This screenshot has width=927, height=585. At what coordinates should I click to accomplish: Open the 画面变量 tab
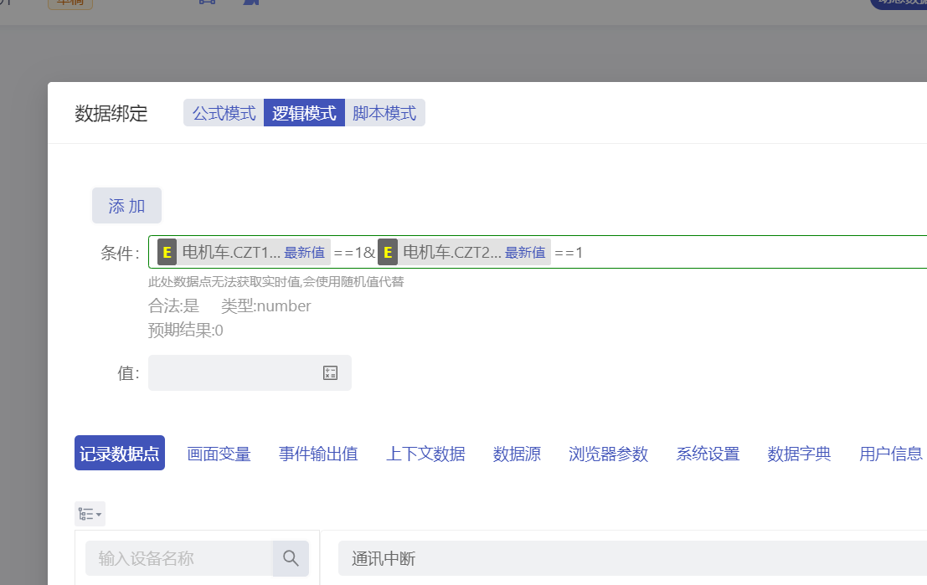coord(219,454)
